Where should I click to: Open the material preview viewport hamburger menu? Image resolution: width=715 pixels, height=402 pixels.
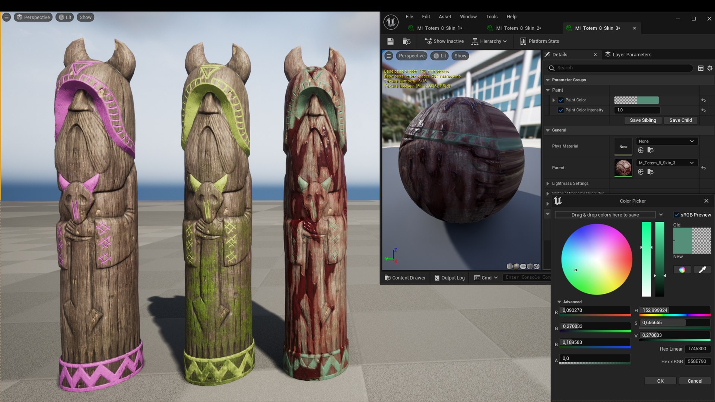389,56
